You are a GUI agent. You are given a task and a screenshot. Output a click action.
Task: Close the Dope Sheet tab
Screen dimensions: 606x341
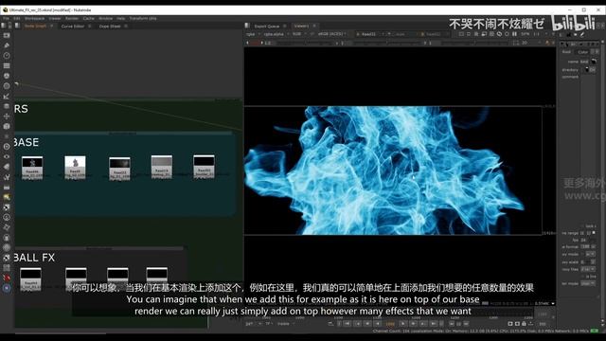coord(126,27)
